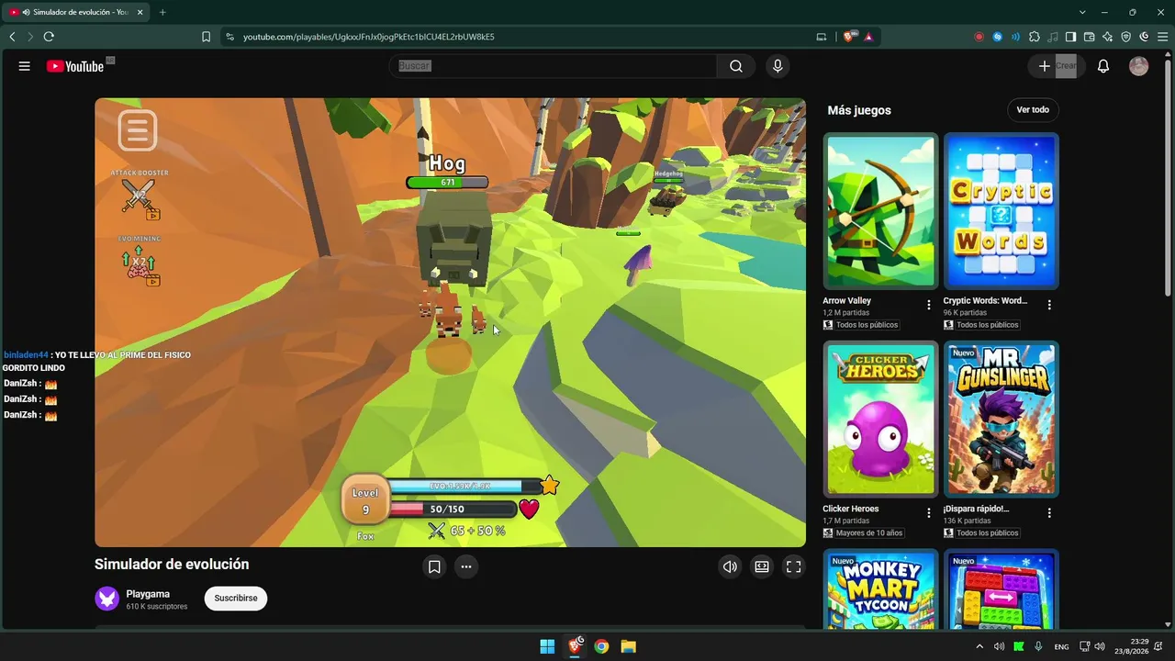Screen dimensions: 1175x661
Task: Focus the Buscar search field
Action: [x=554, y=66]
